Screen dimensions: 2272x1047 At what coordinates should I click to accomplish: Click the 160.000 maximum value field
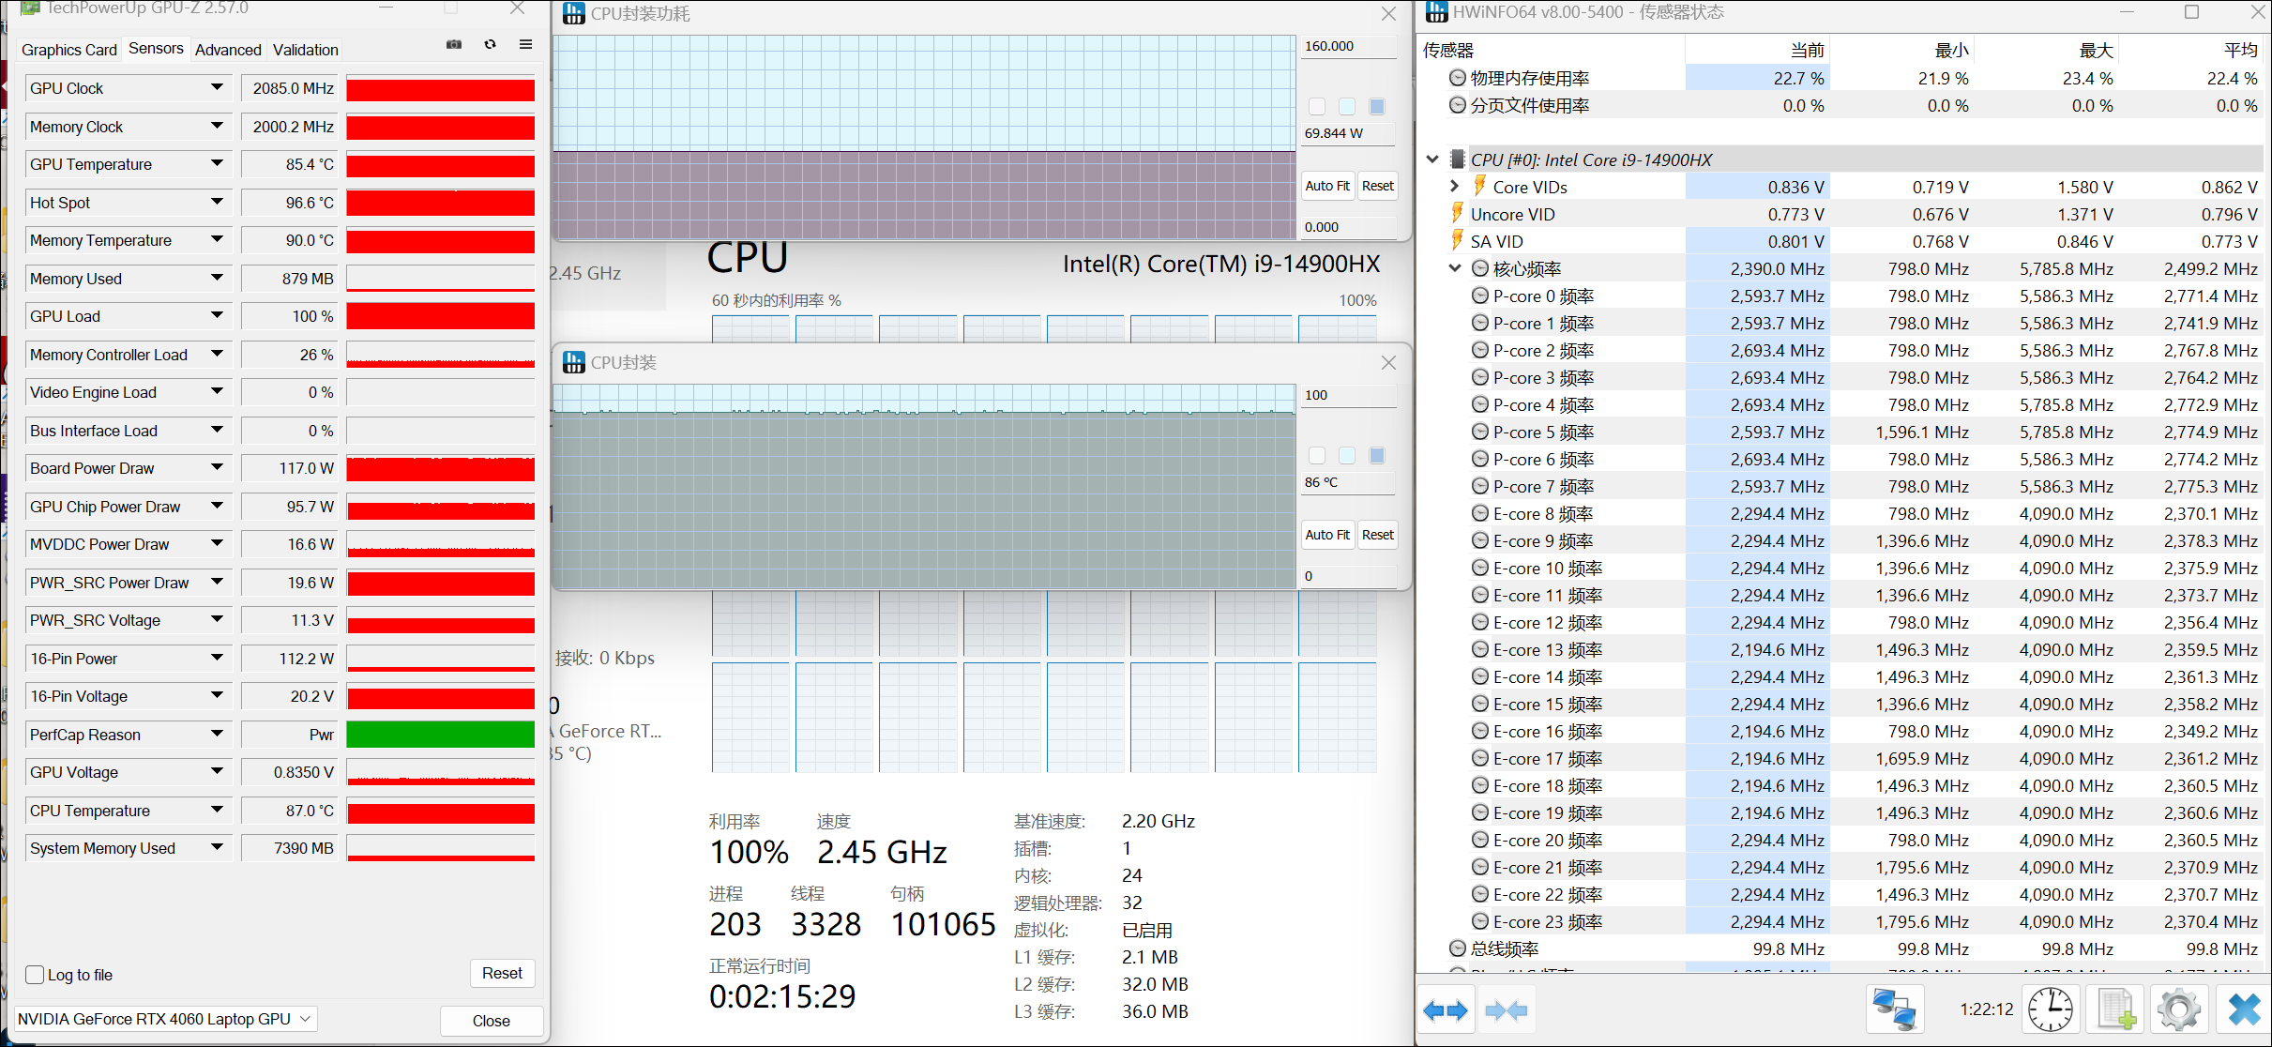point(1347,47)
